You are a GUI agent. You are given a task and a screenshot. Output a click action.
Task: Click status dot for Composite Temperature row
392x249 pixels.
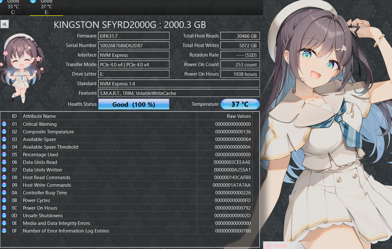[x=4, y=131]
